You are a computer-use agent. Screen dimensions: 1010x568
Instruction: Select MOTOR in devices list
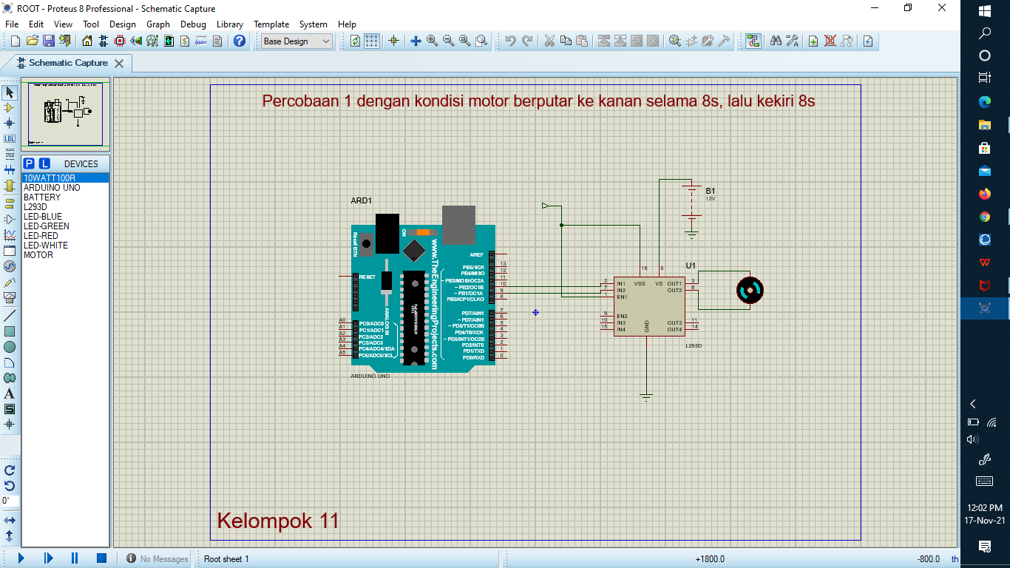(38, 255)
